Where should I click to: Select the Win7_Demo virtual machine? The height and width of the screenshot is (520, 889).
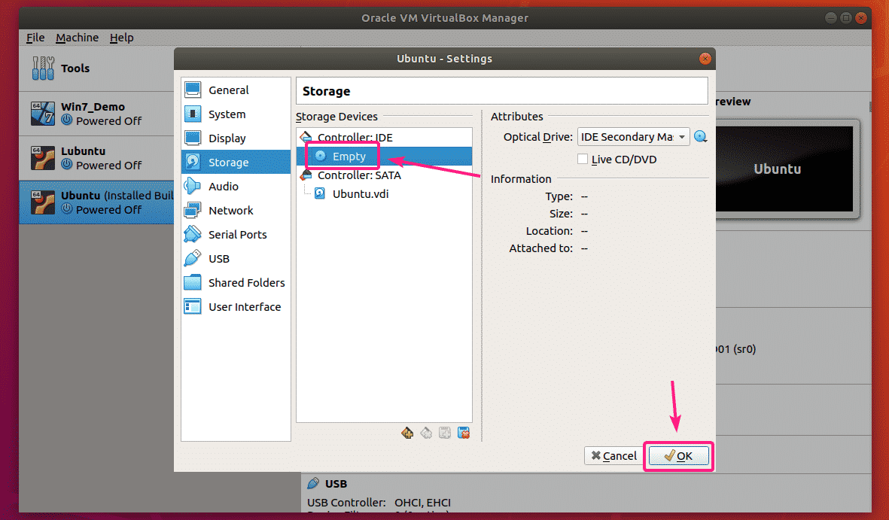[x=96, y=114]
